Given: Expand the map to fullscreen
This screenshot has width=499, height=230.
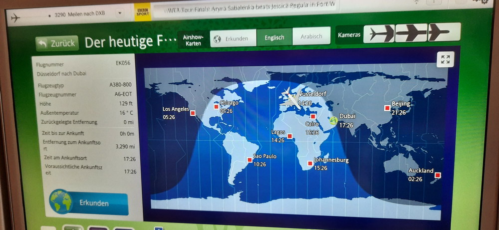Looking at the screenshot, I should click(x=445, y=60).
